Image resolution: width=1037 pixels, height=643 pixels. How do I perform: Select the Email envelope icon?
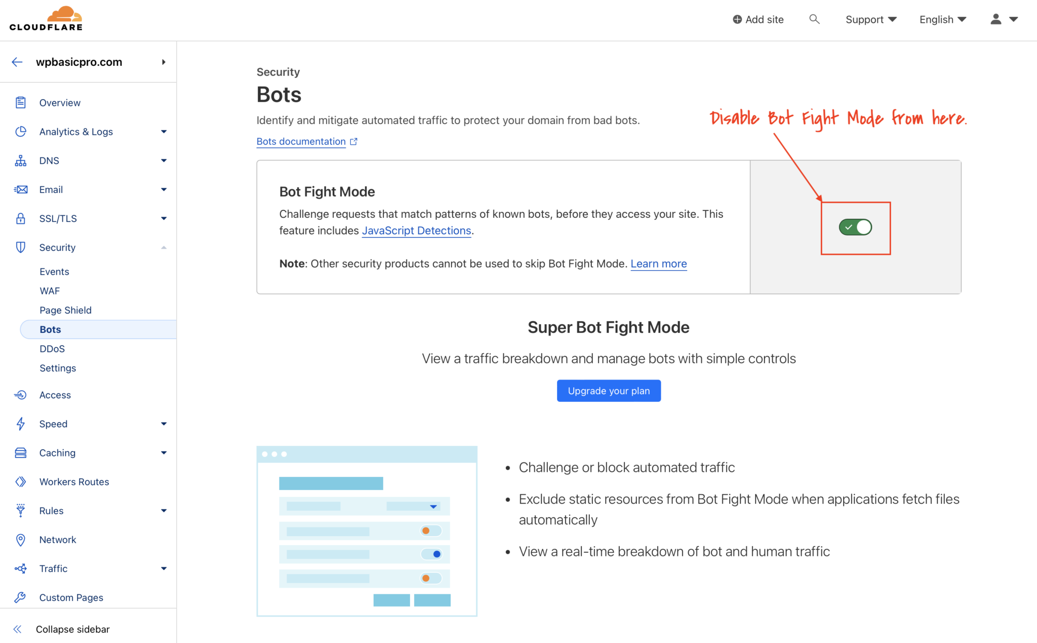coord(21,189)
